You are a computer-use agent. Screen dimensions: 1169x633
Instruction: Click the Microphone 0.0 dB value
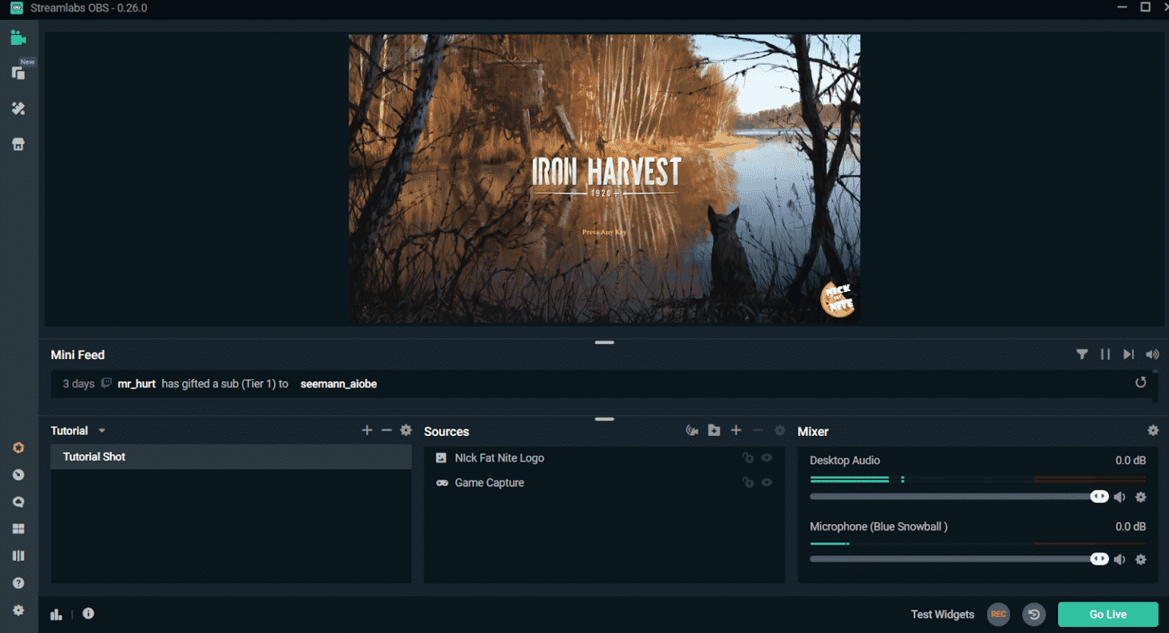point(1130,526)
